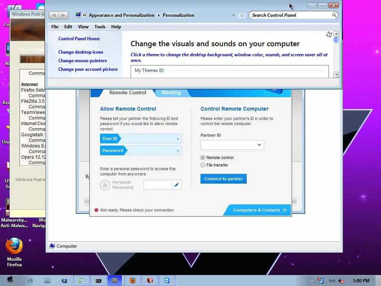Select 'TeamViewe' entry in Post-Install list
The image size is (381, 286).
pos(33,112)
